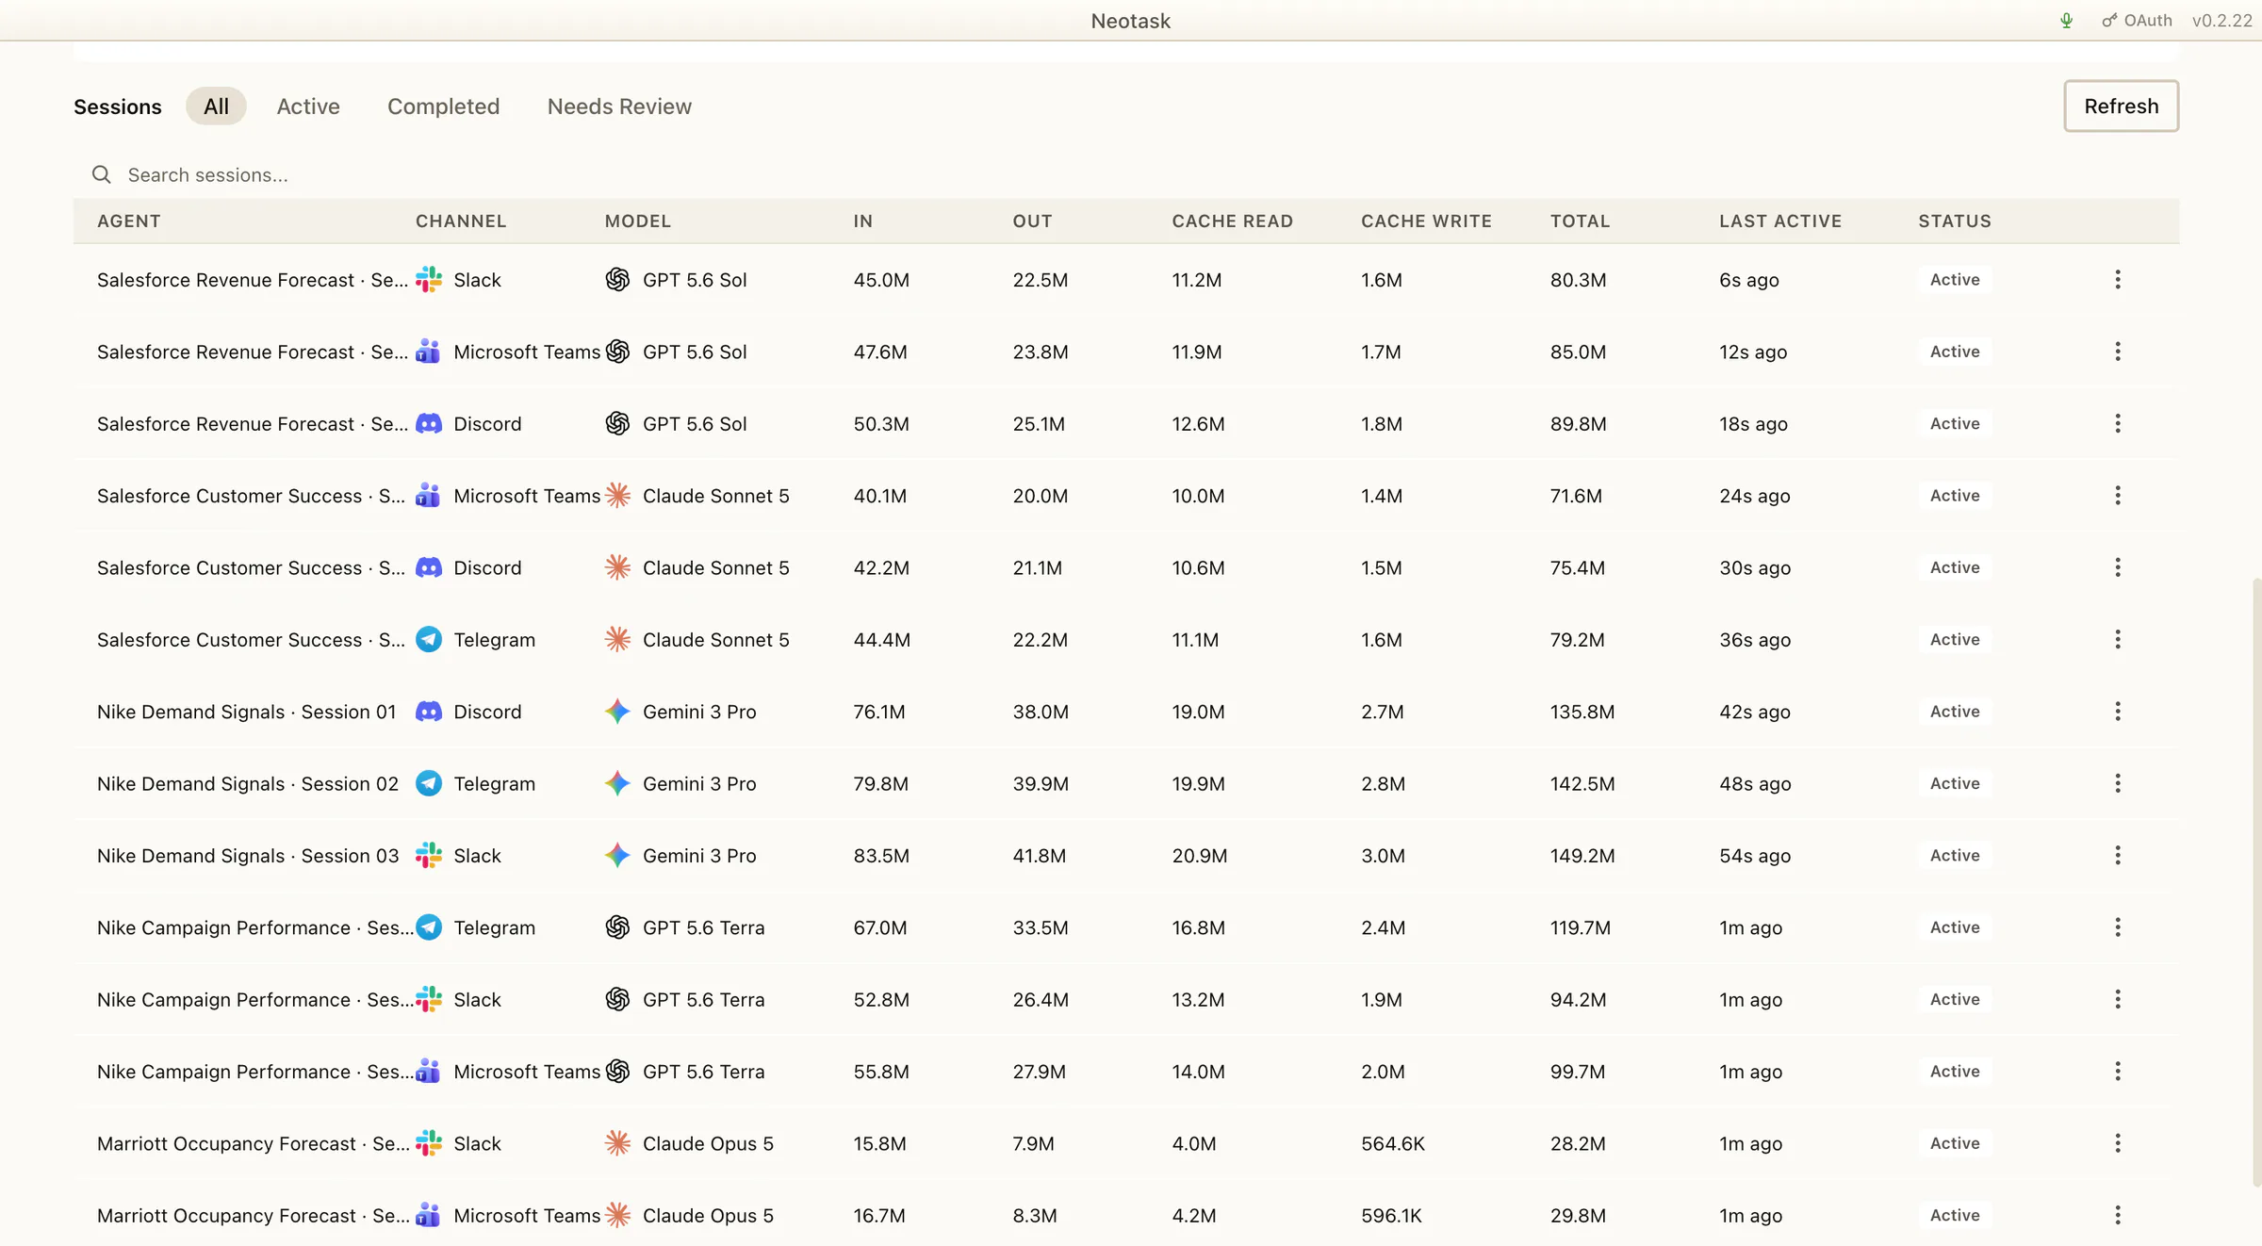Click the TOTAL column header
Screen dimensions: 2262x1246
point(1581,221)
